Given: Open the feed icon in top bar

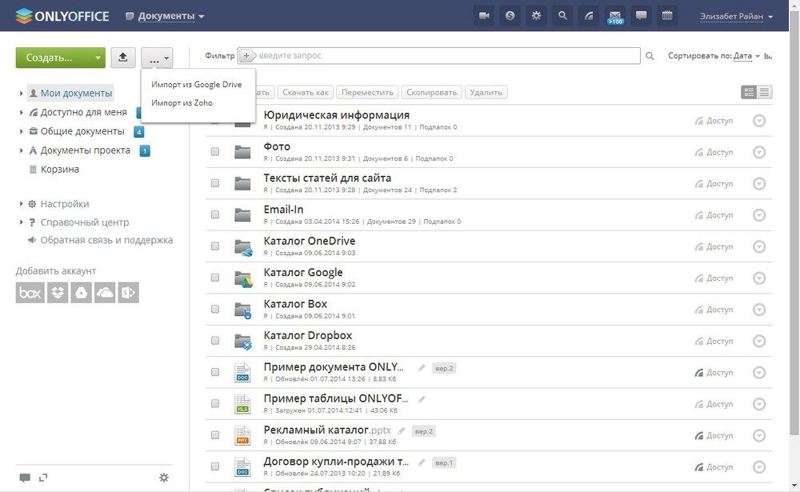Looking at the screenshot, I should coord(589,16).
